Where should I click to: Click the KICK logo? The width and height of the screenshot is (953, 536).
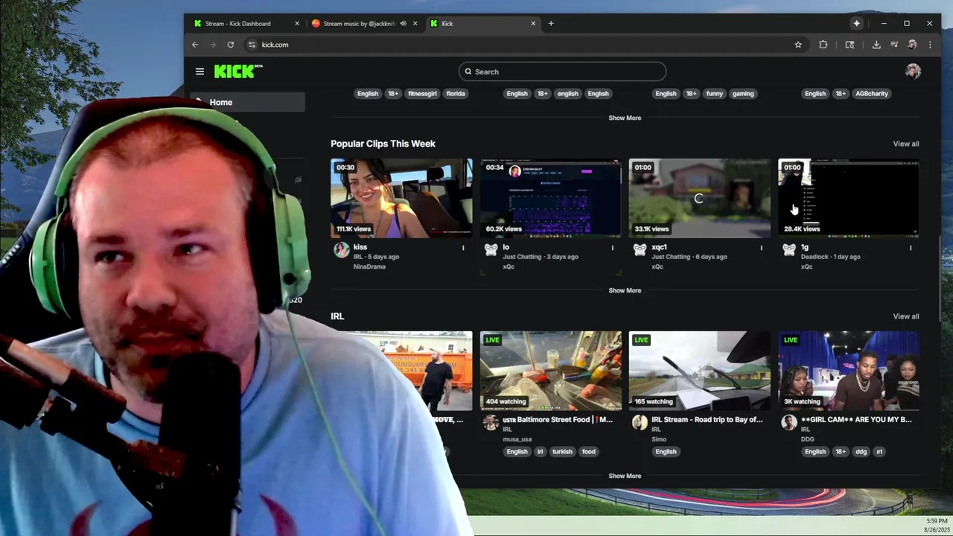click(x=238, y=71)
